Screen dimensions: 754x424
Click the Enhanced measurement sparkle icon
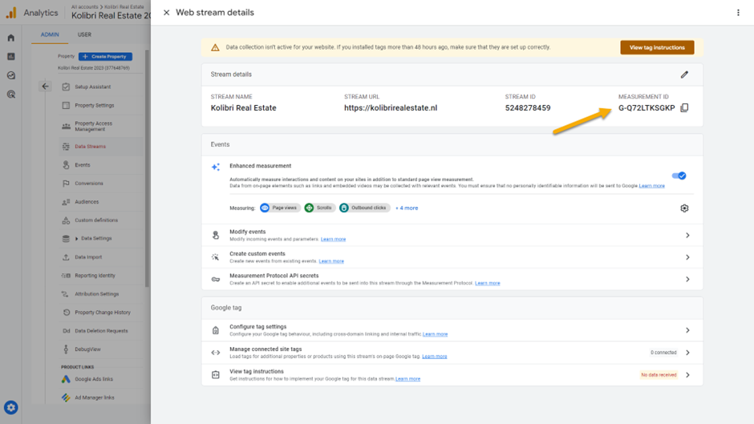coord(216,167)
